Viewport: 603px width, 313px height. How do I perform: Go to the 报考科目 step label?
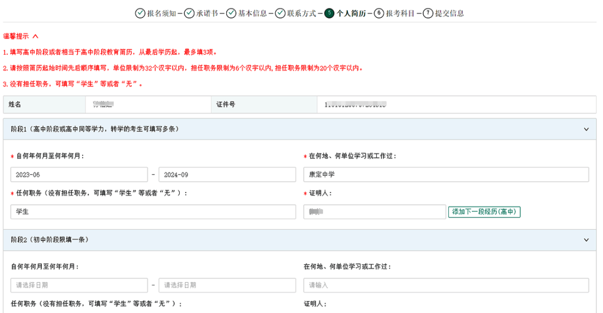point(400,13)
